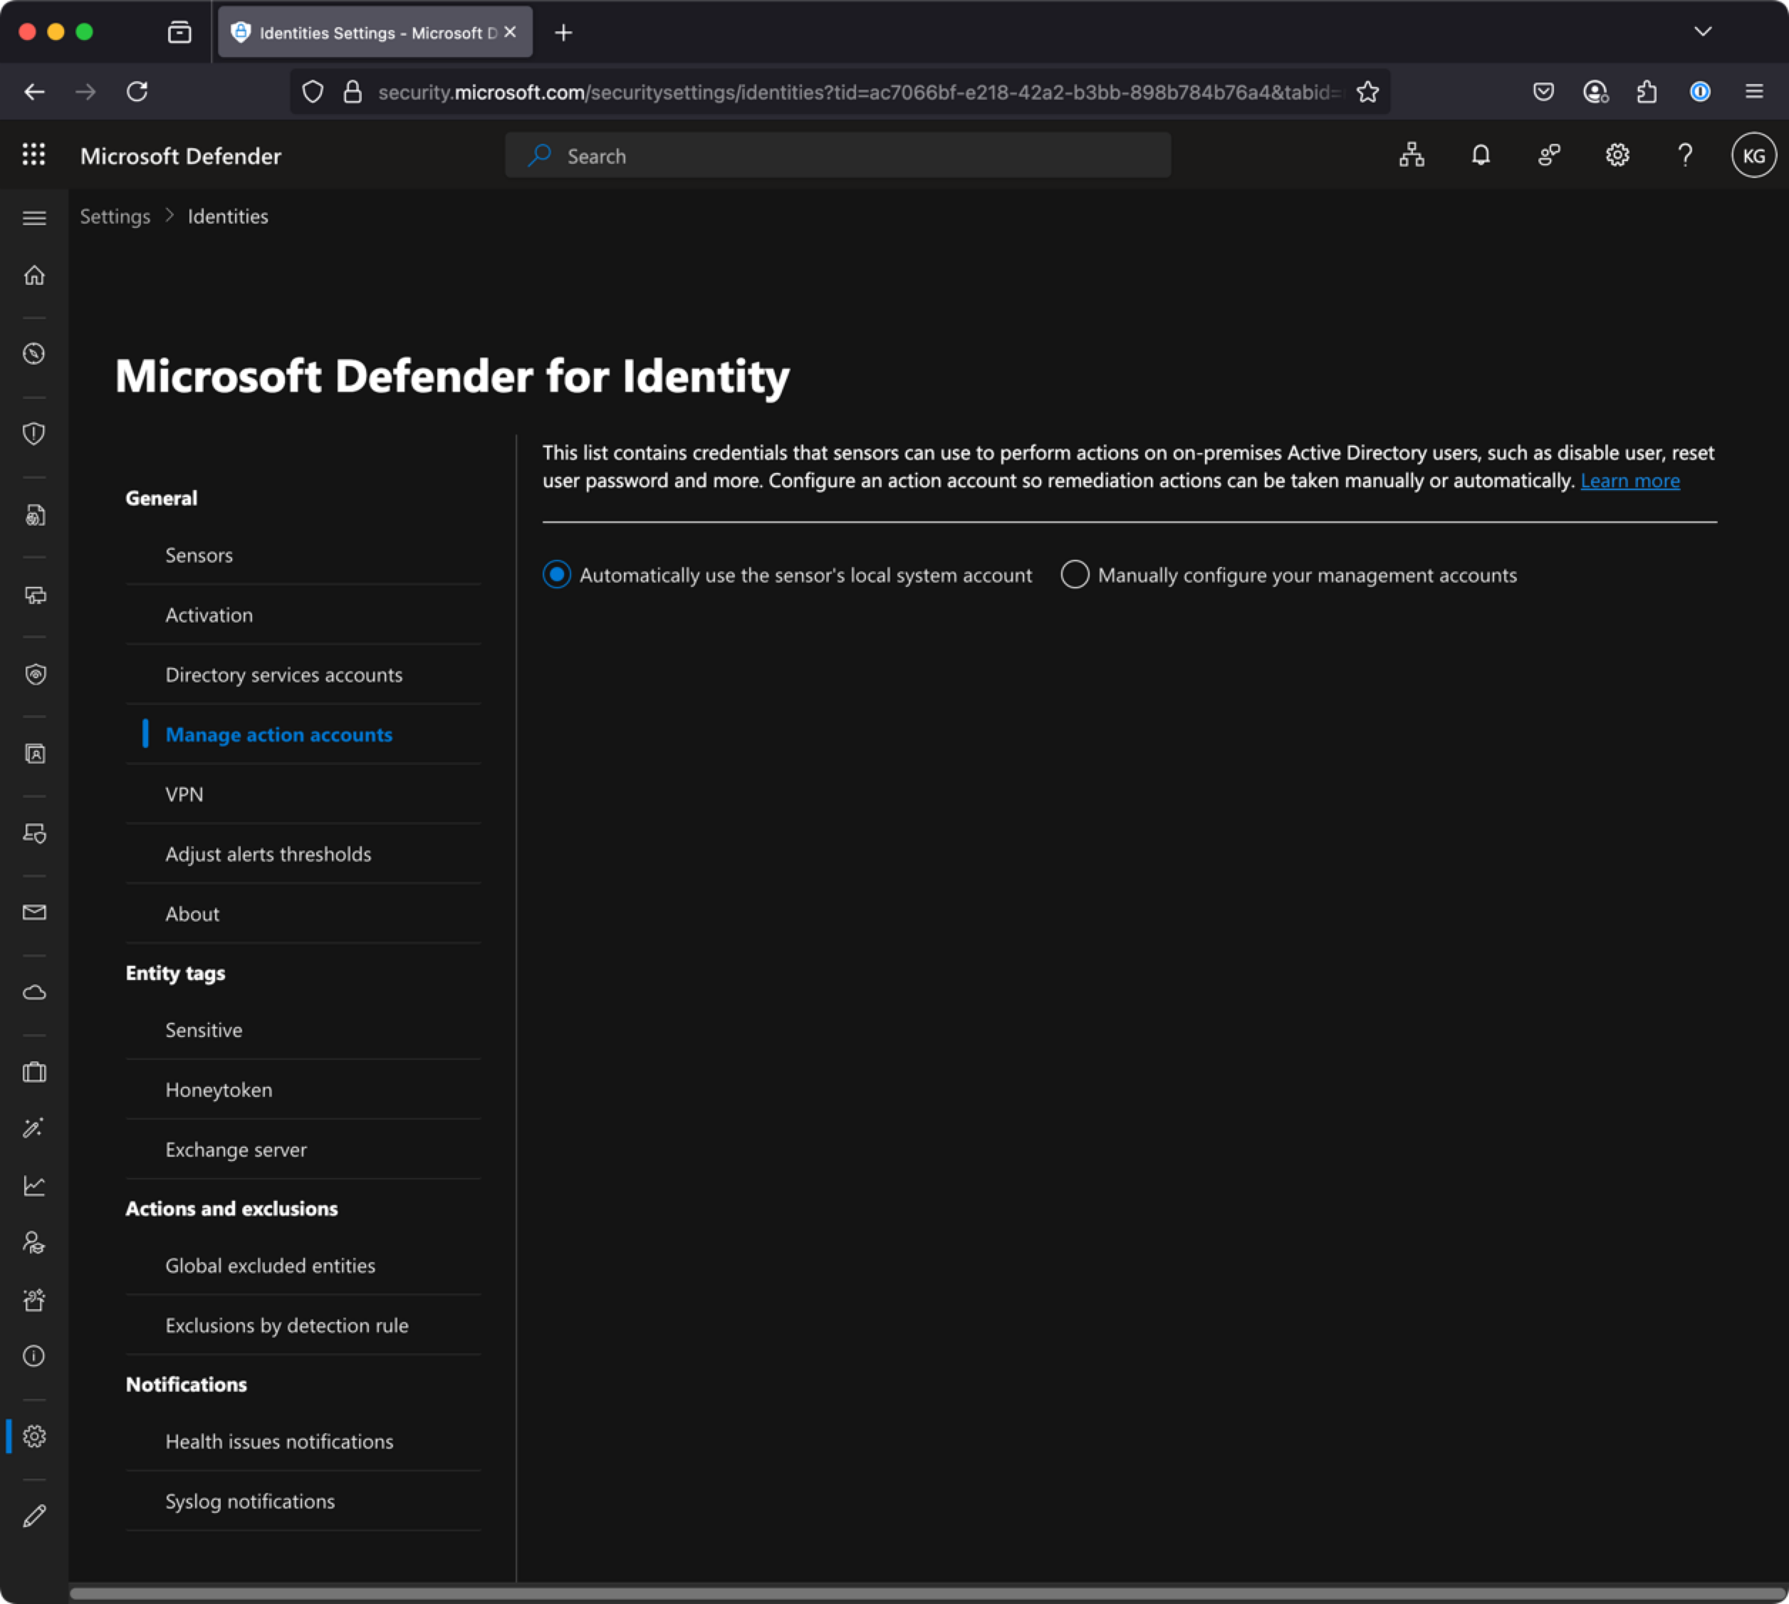
Task: Expand the hamburger navigation menu
Action: 34,218
